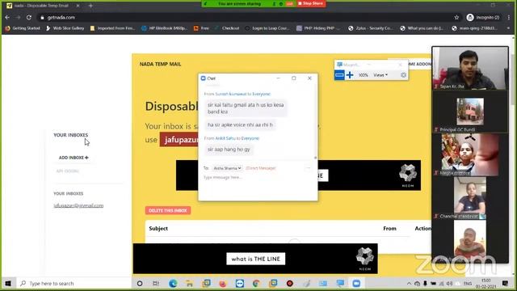Click the DELETE THIS INBOX button
The width and height of the screenshot is (517, 291).
tap(168, 210)
